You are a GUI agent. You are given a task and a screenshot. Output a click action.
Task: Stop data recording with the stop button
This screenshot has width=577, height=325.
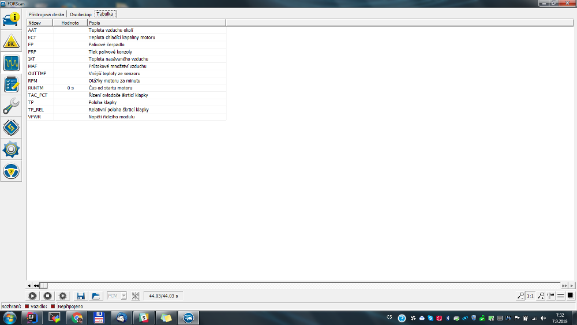click(x=48, y=296)
